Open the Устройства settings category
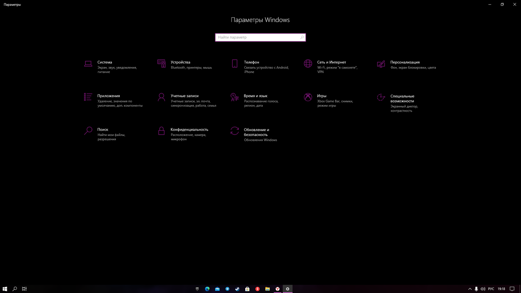The image size is (521, 293). pyautogui.click(x=185, y=65)
